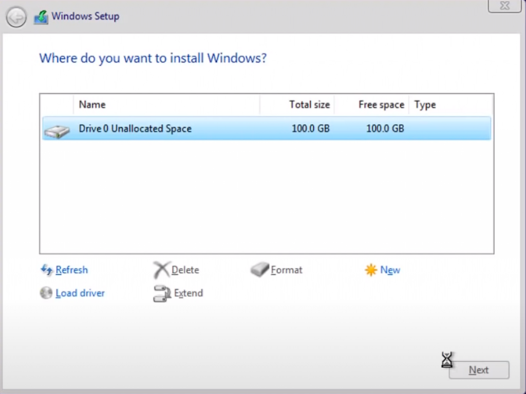Create a partition with New link
This screenshot has width=526, height=394.
pos(390,270)
